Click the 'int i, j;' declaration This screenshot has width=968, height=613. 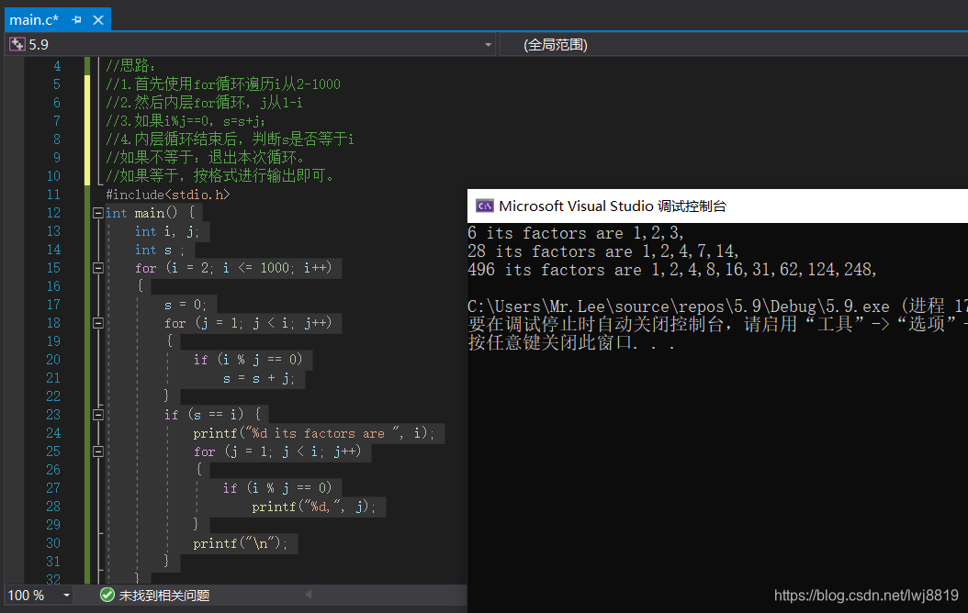click(166, 231)
